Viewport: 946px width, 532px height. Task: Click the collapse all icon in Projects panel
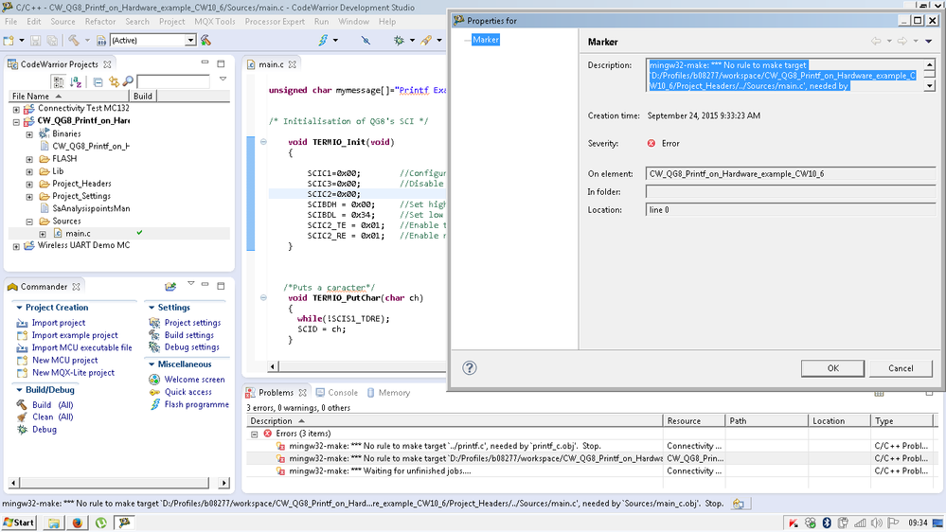[98, 81]
